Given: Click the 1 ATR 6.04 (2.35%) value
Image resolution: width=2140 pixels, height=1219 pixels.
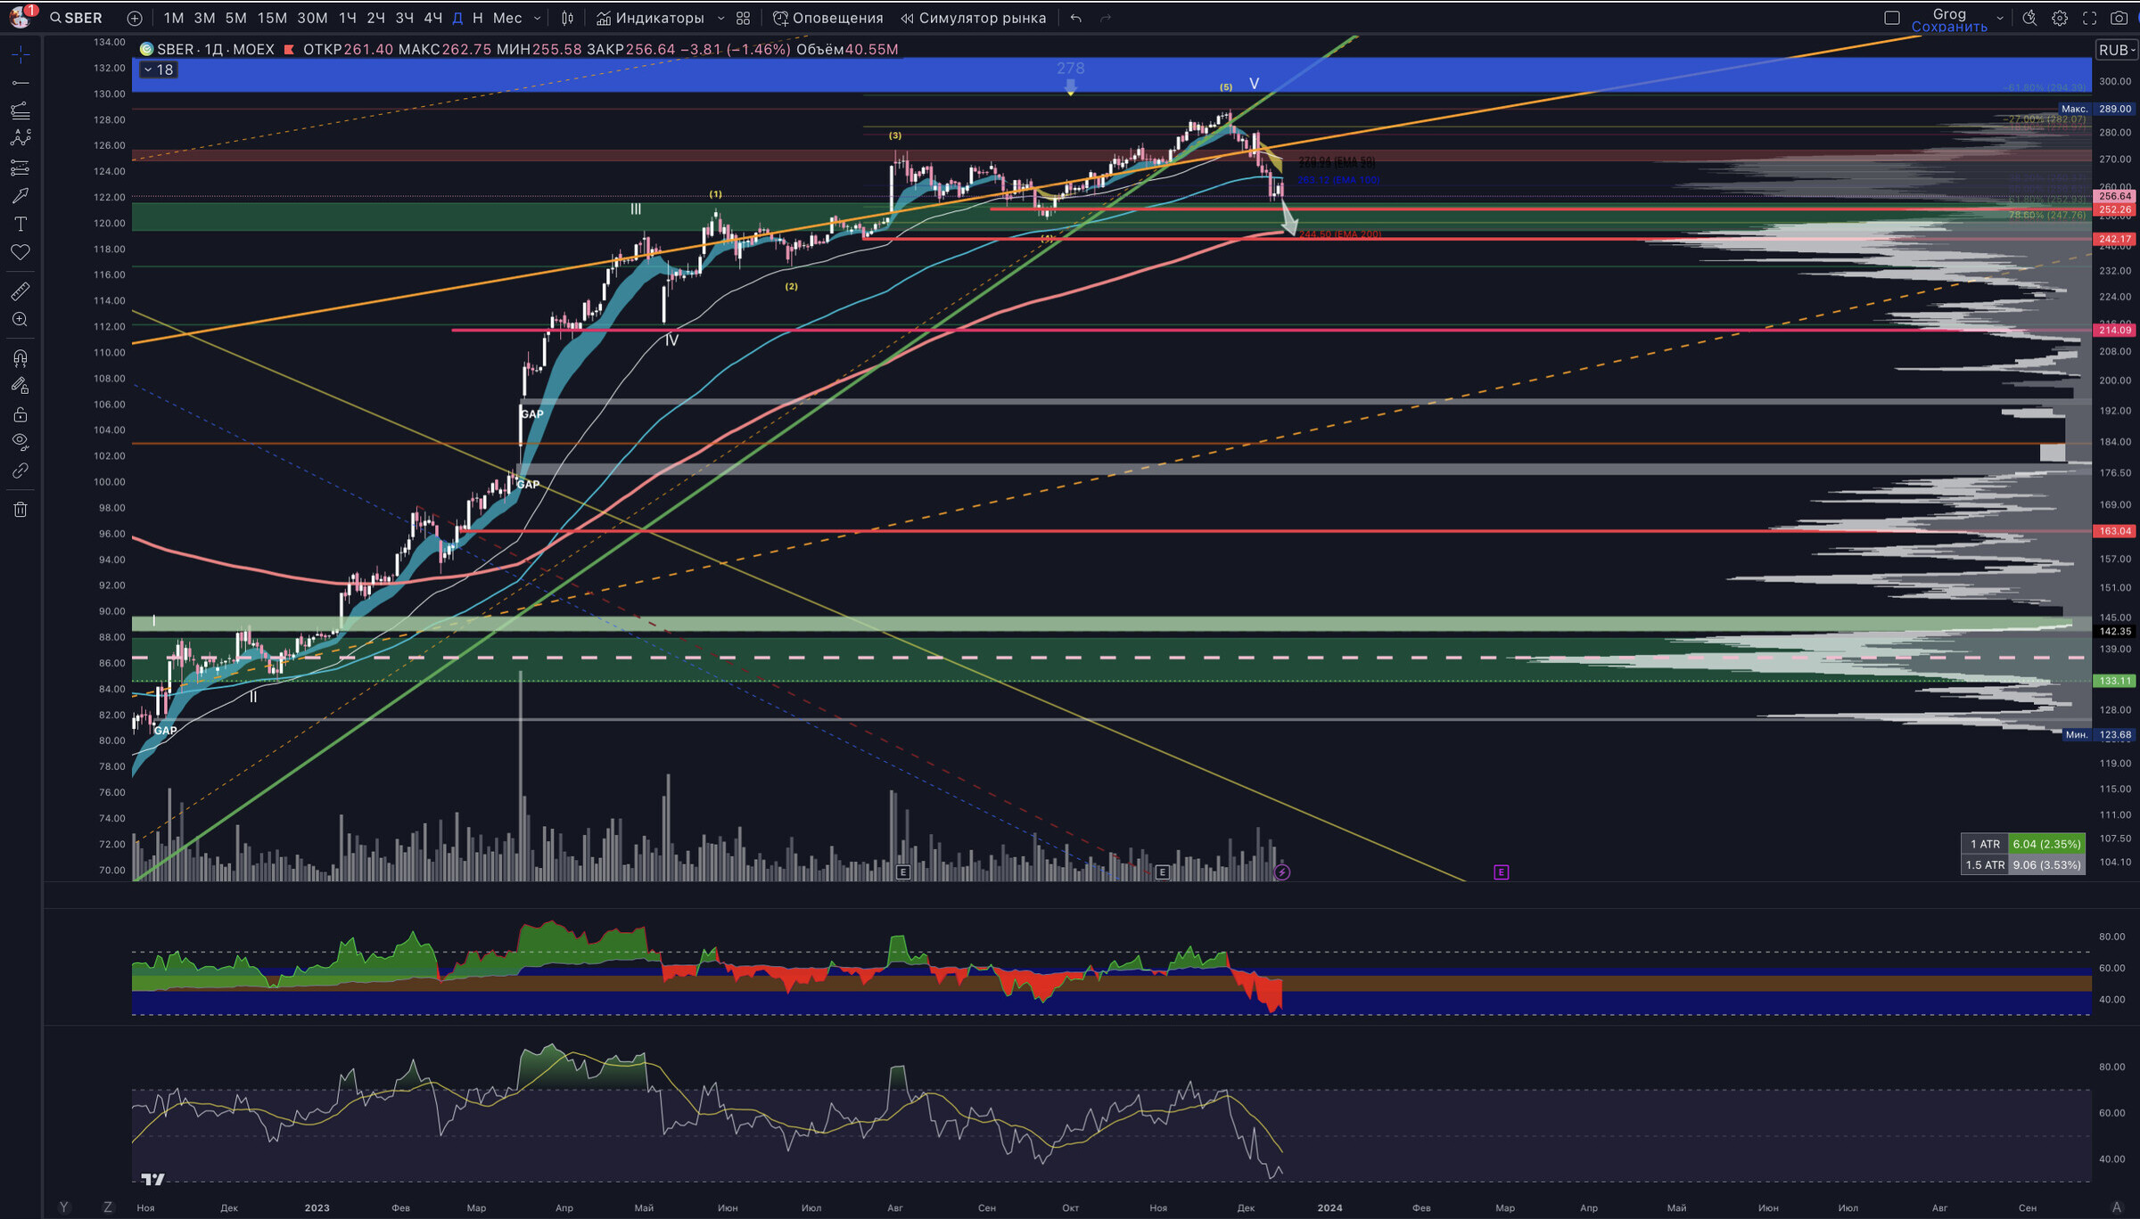Looking at the screenshot, I should [2046, 844].
